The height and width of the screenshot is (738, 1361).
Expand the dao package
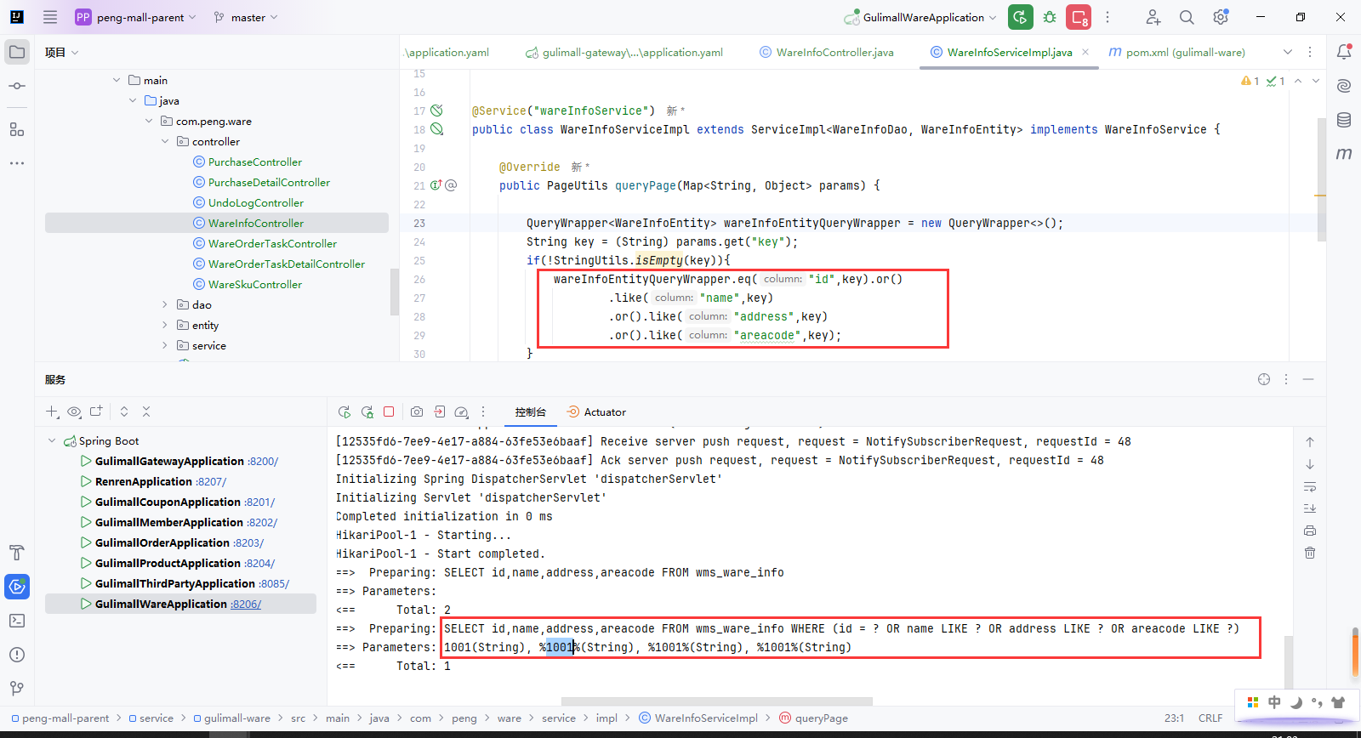click(x=165, y=304)
